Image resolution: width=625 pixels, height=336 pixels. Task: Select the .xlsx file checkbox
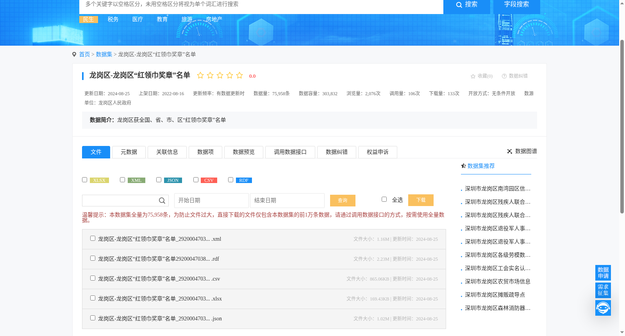point(93,298)
